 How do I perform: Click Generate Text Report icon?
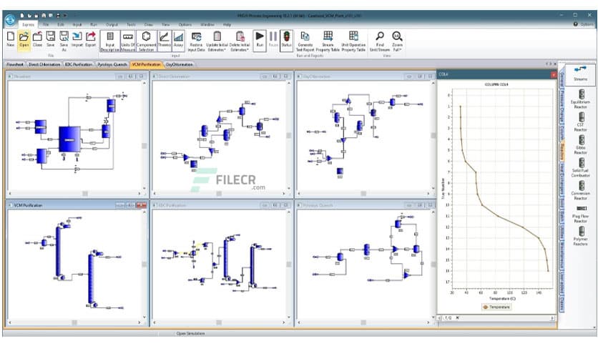(305, 36)
